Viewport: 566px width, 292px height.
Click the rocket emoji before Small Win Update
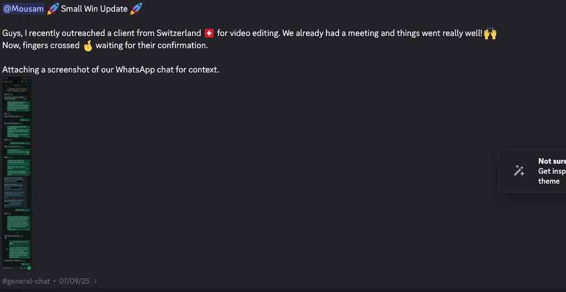click(x=53, y=9)
